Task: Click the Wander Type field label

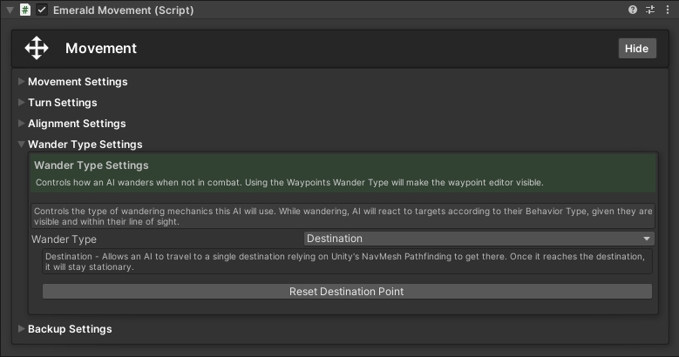Action: pyautogui.click(x=65, y=239)
